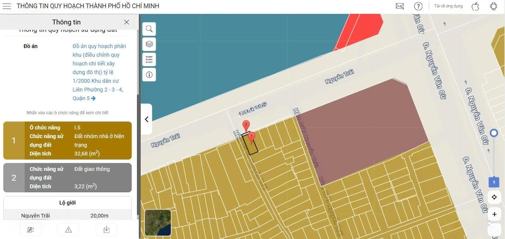Collapse the info side panel with chevron
Image resolution: width=505 pixels, height=239 pixels.
click(x=146, y=119)
